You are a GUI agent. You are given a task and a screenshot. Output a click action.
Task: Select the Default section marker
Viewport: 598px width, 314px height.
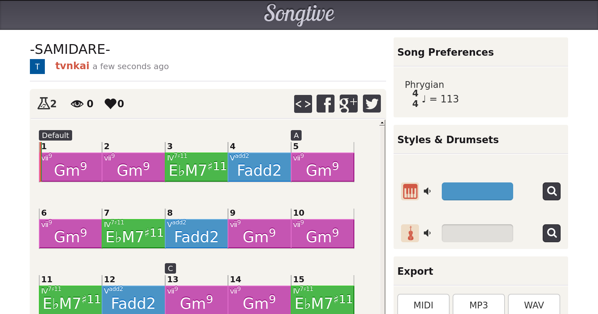[55, 135]
